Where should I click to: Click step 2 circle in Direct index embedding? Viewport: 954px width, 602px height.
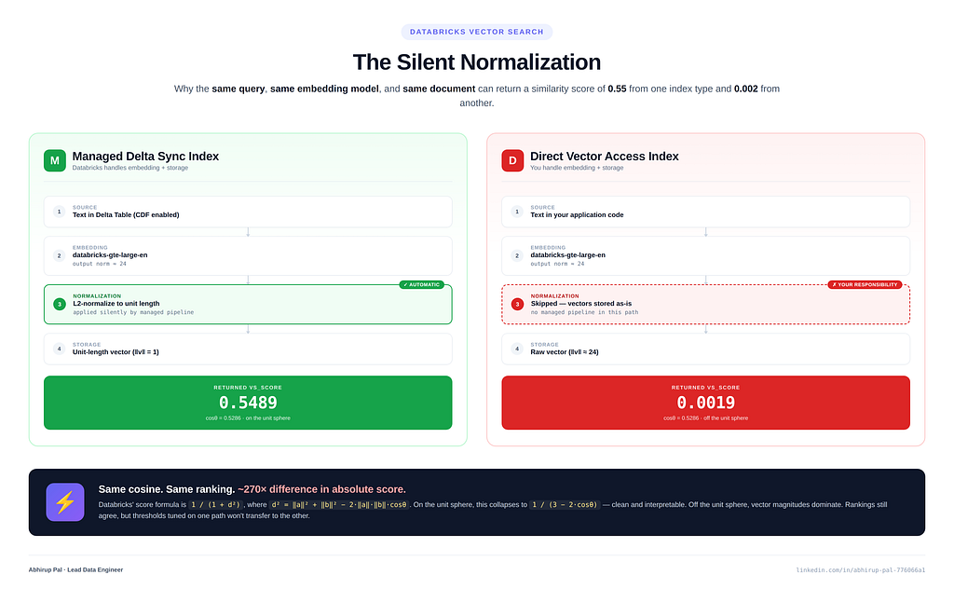click(517, 255)
